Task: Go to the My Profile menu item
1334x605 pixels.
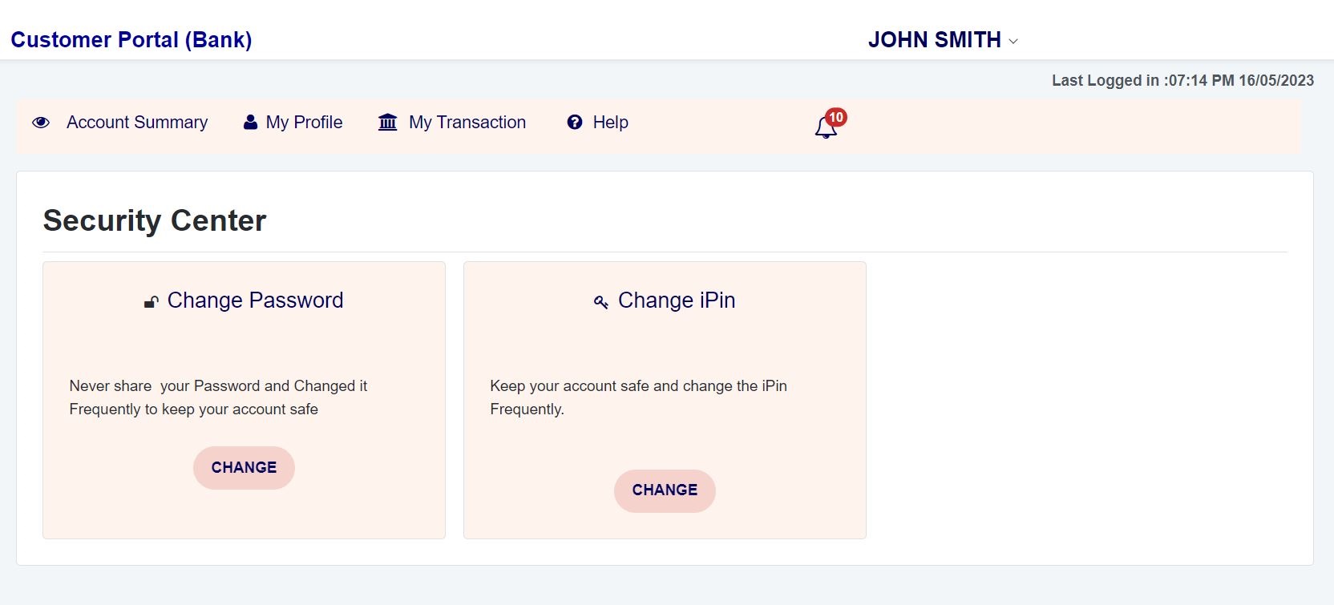Action: (x=304, y=123)
